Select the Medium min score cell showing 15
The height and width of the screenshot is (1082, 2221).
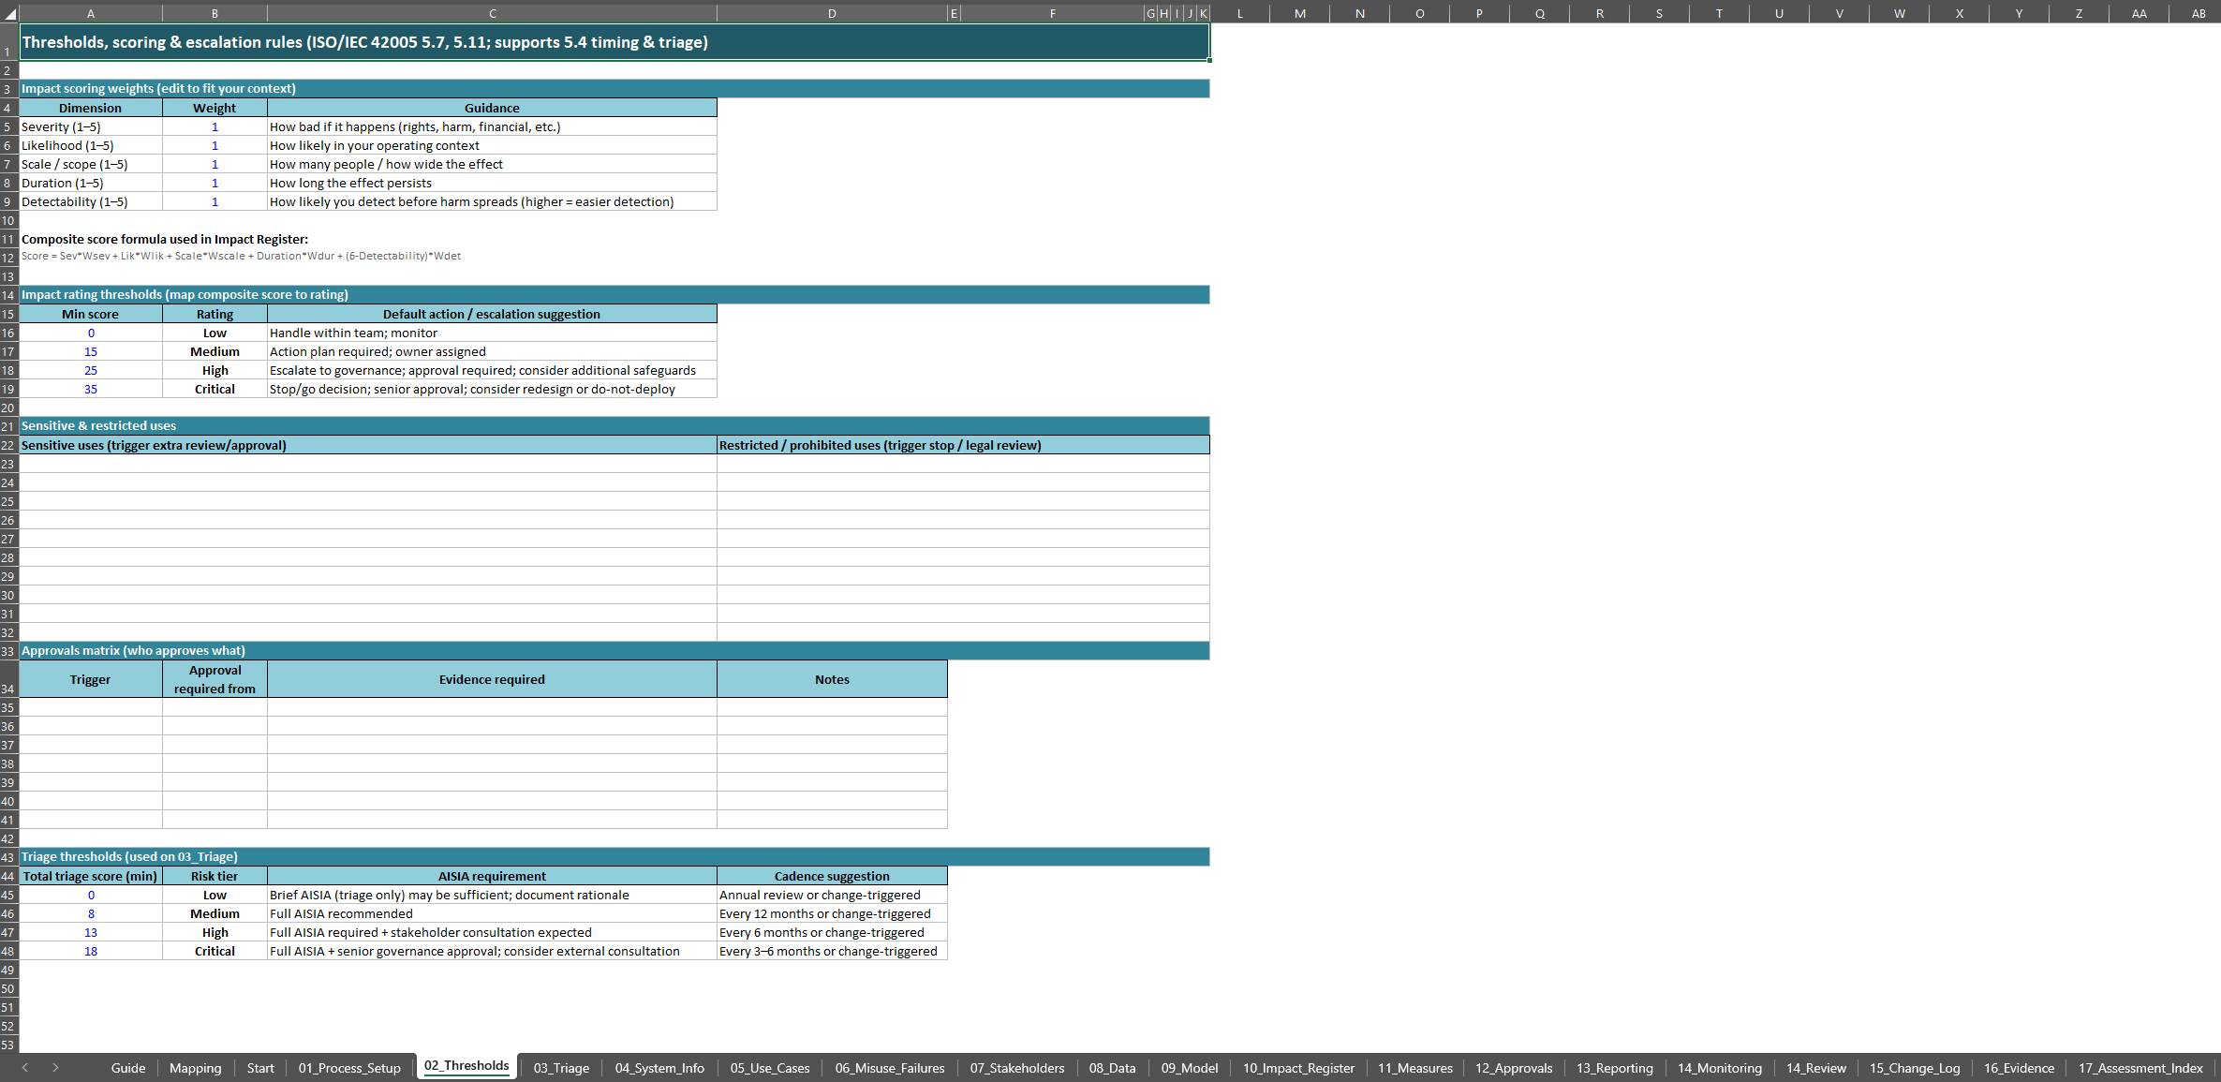(91, 351)
